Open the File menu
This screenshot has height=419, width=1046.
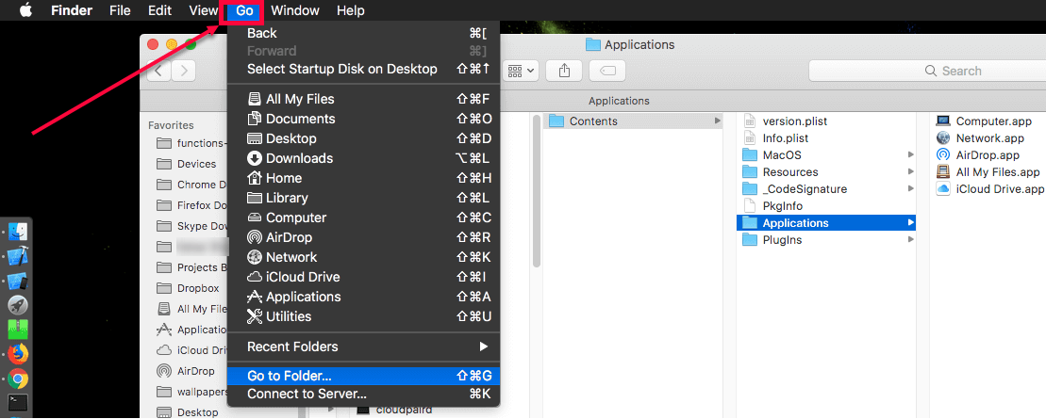(120, 10)
